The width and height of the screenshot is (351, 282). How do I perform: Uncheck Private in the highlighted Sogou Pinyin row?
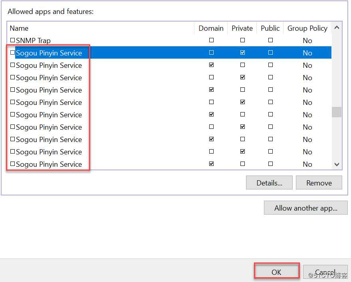242,53
